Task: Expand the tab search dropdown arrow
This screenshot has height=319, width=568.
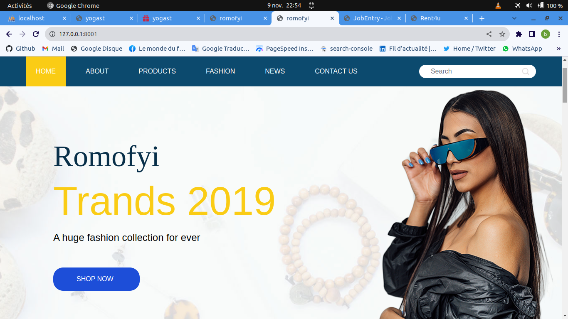Action: coord(514,18)
